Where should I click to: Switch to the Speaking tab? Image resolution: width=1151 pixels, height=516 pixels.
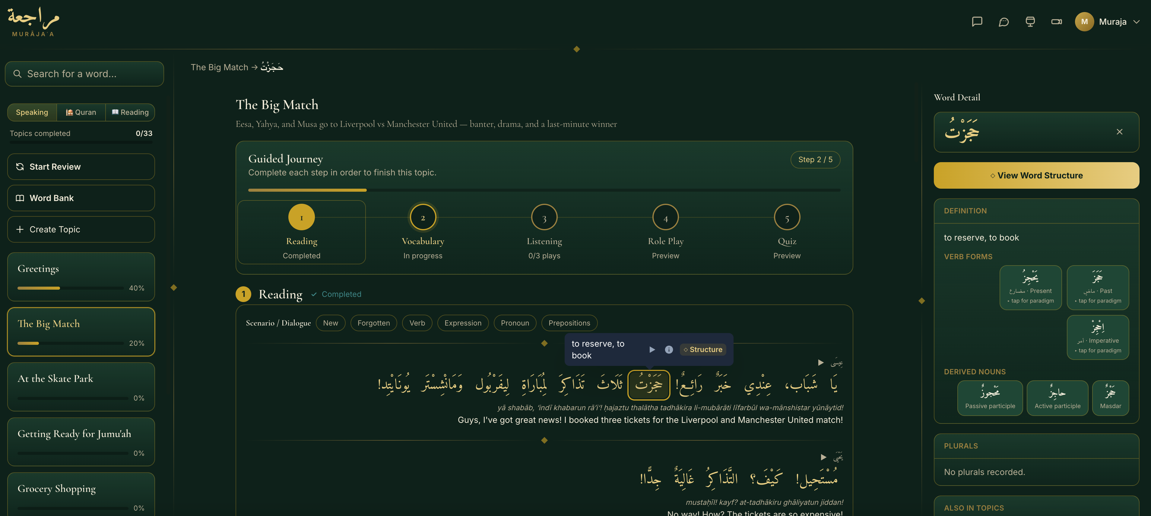(x=32, y=112)
